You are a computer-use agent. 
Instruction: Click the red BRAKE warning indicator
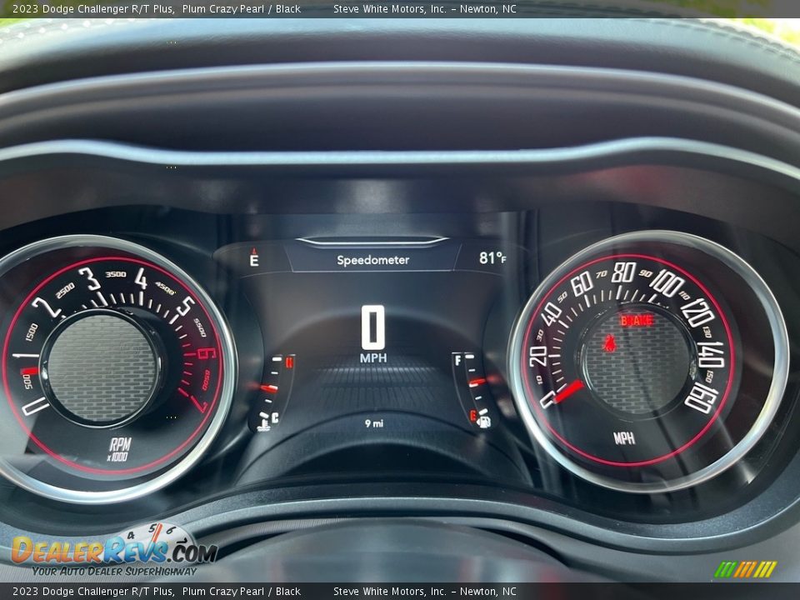click(x=636, y=320)
